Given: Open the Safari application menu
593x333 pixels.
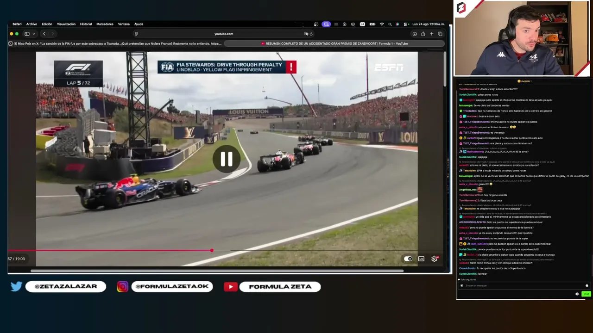Looking at the screenshot, I should [x=17, y=24].
